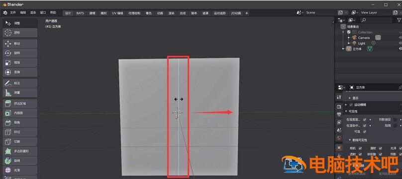Select the 移动 move tool
Image resolution: width=402 pixels, height=179 pixels.
tap(20, 44)
